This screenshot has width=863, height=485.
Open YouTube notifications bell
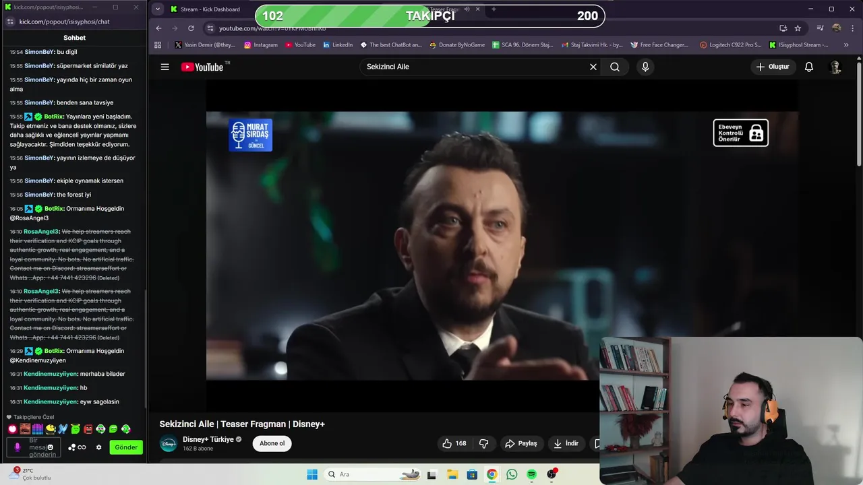click(809, 67)
